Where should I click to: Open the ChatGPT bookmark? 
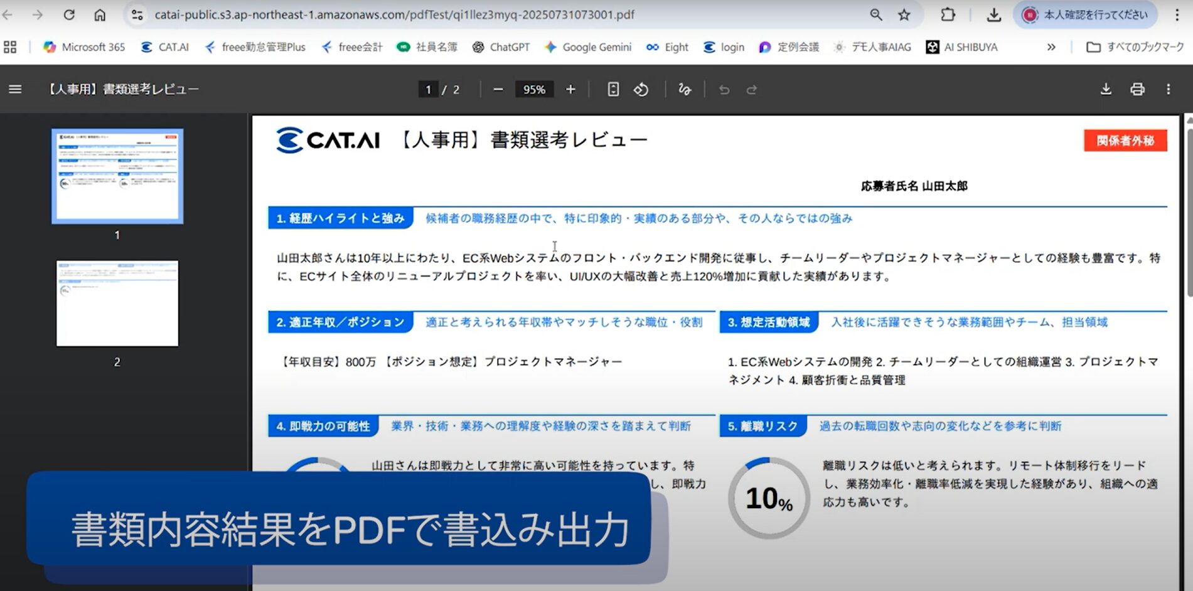coord(501,47)
